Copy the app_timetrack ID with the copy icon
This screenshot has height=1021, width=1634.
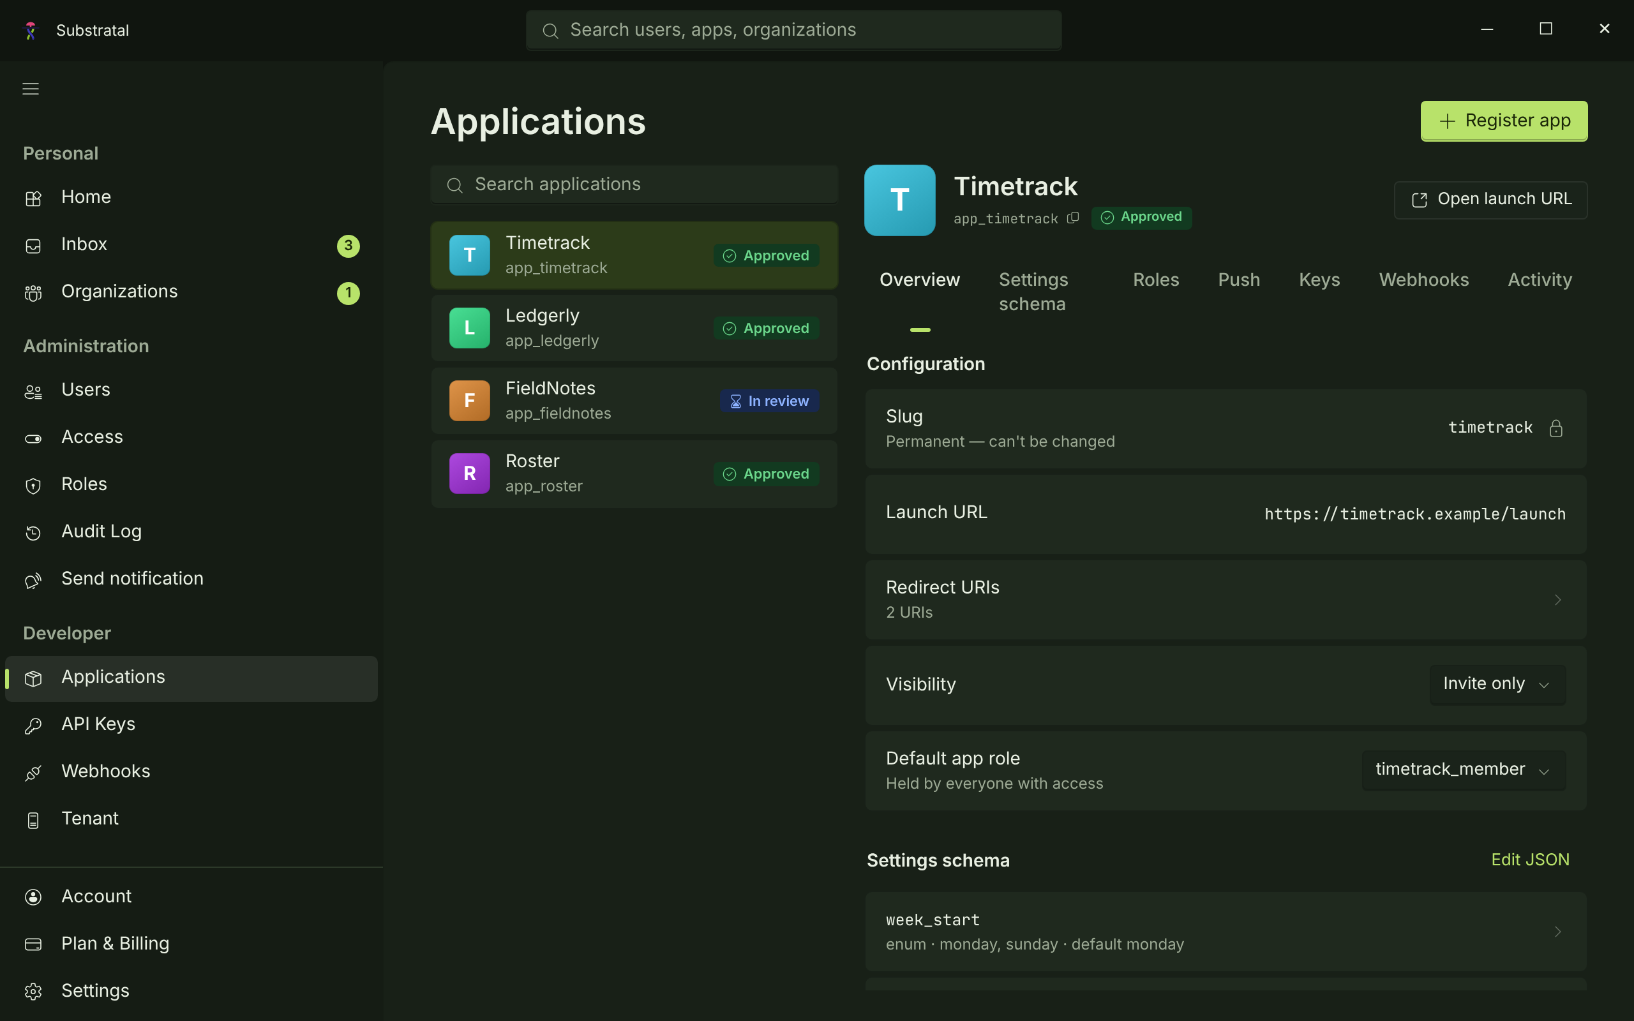click(1073, 218)
